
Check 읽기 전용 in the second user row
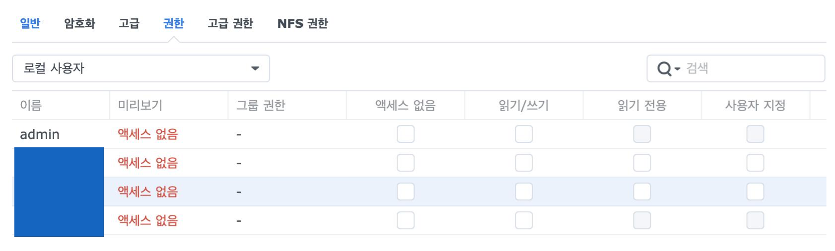642,163
